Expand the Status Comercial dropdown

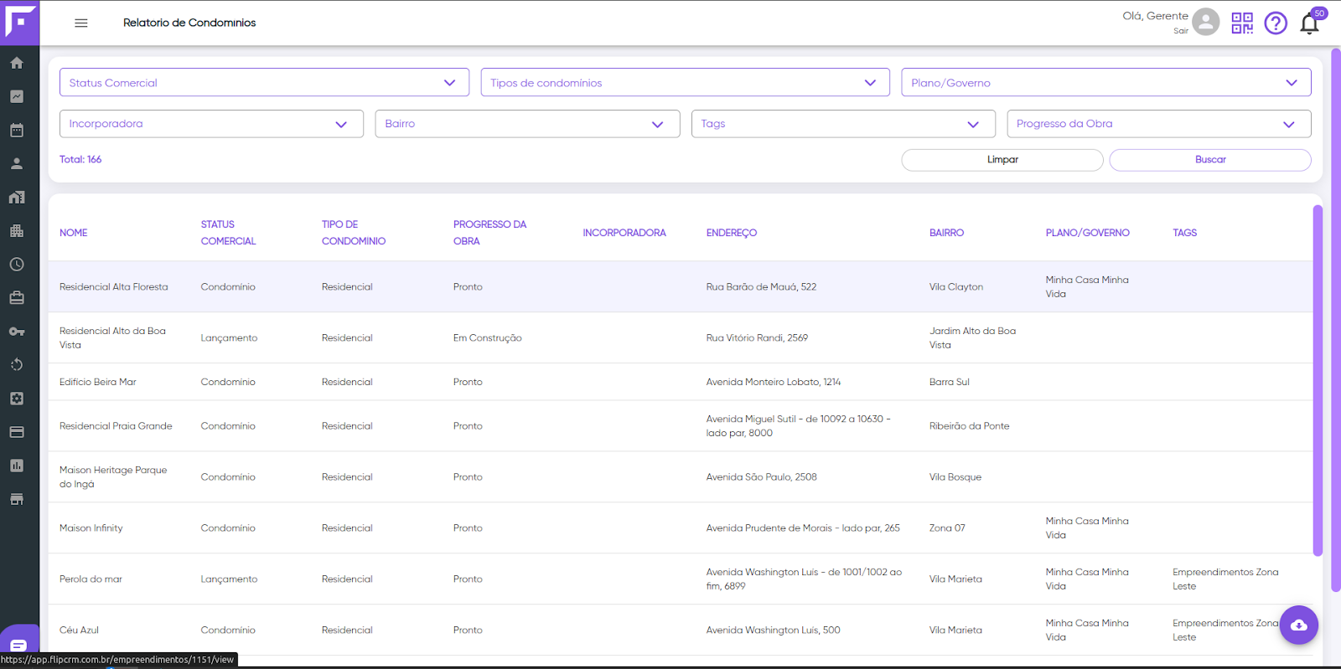pyautogui.click(x=264, y=82)
